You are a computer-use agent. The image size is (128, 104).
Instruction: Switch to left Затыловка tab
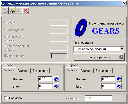(40, 71)
